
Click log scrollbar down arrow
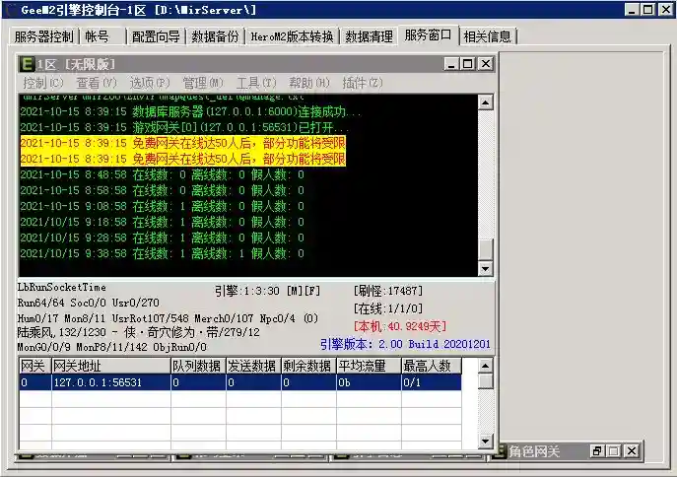485,268
